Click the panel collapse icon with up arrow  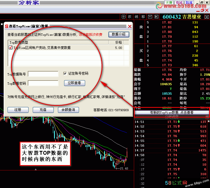pos(150,17)
